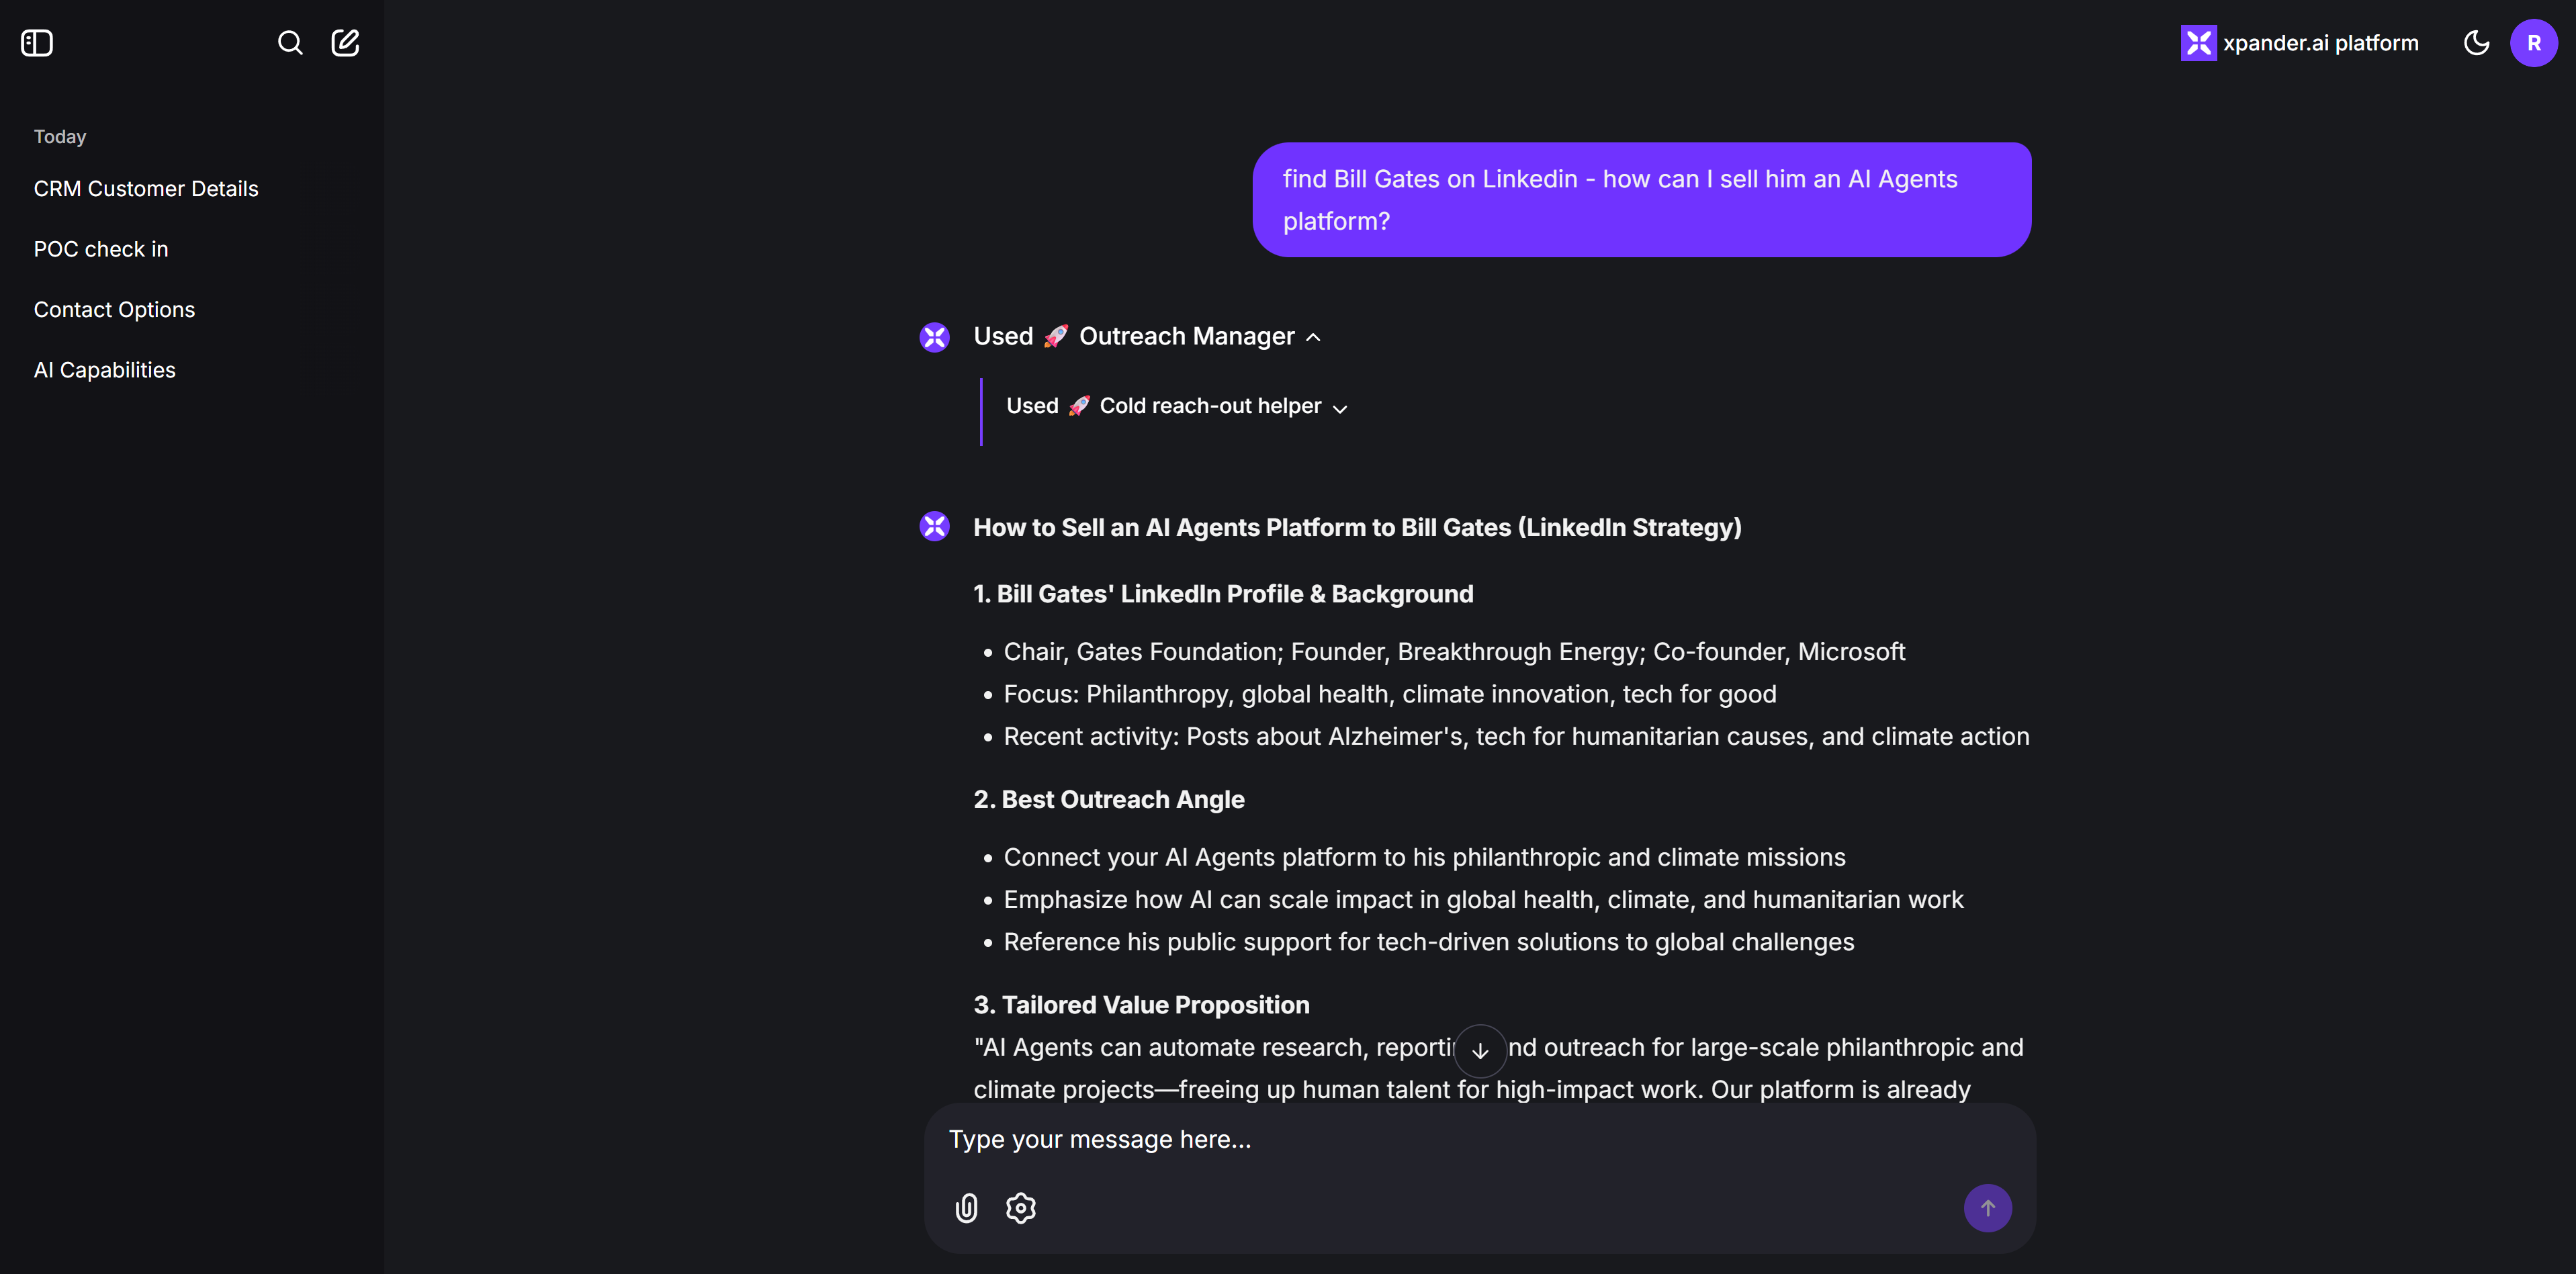Image resolution: width=2576 pixels, height=1274 pixels.
Task: Open the POC check in chat
Action: click(101, 249)
